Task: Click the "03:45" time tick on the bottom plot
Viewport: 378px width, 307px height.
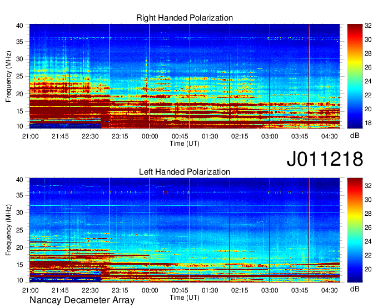Action: tap(300, 290)
